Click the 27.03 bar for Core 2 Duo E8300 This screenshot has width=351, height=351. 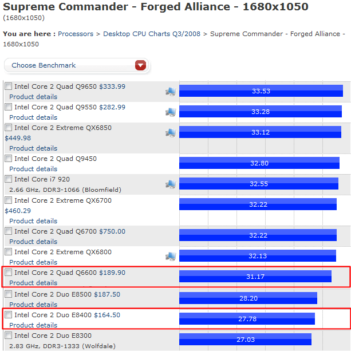coord(245,340)
